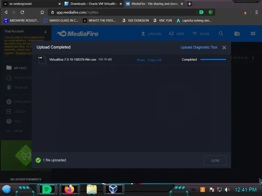Open the captcha solving sim... bookmark
Image resolution: width=262 pixels, height=196 pixels.
[x=194, y=20]
